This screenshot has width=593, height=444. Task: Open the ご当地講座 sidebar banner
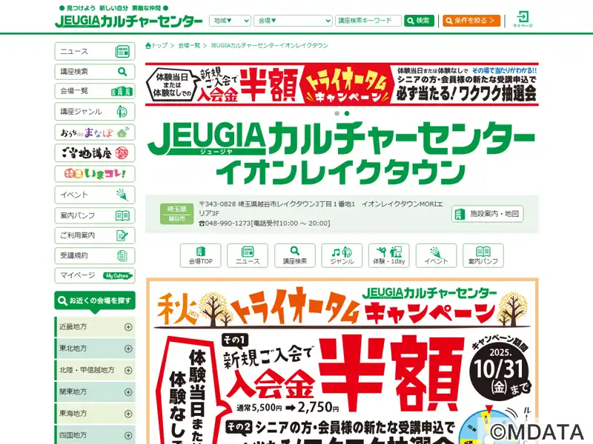pyautogui.click(x=95, y=153)
